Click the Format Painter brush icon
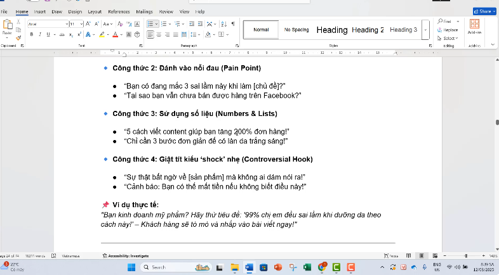This screenshot has height=275, width=499. click(18, 37)
